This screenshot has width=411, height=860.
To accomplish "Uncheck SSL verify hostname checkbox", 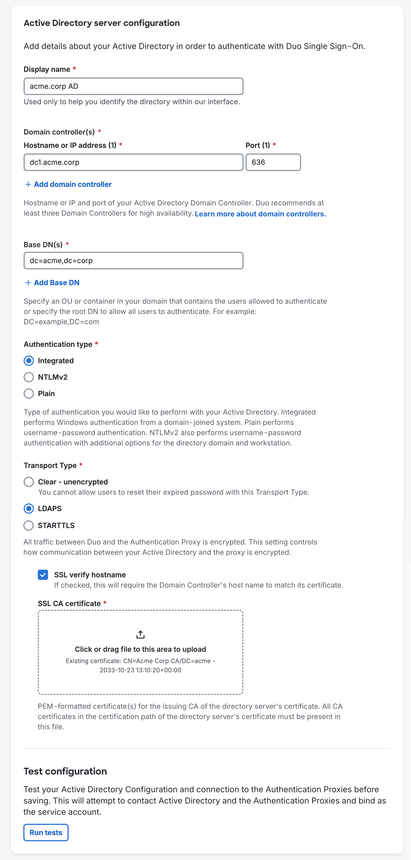I will point(43,575).
